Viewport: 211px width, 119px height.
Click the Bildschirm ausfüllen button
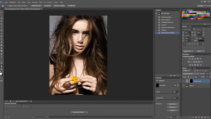point(59,6)
